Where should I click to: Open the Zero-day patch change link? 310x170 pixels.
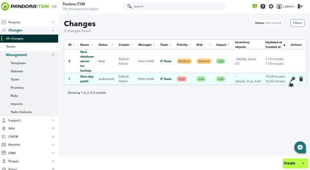pos(87,79)
